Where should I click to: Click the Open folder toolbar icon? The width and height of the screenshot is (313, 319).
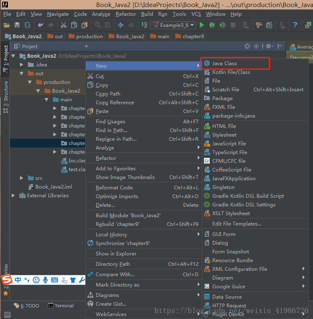[x=7, y=25]
